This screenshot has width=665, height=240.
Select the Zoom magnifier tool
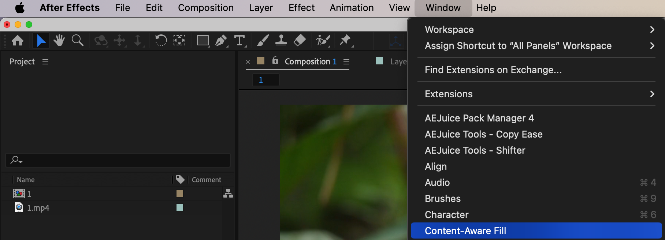(x=77, y=40)
